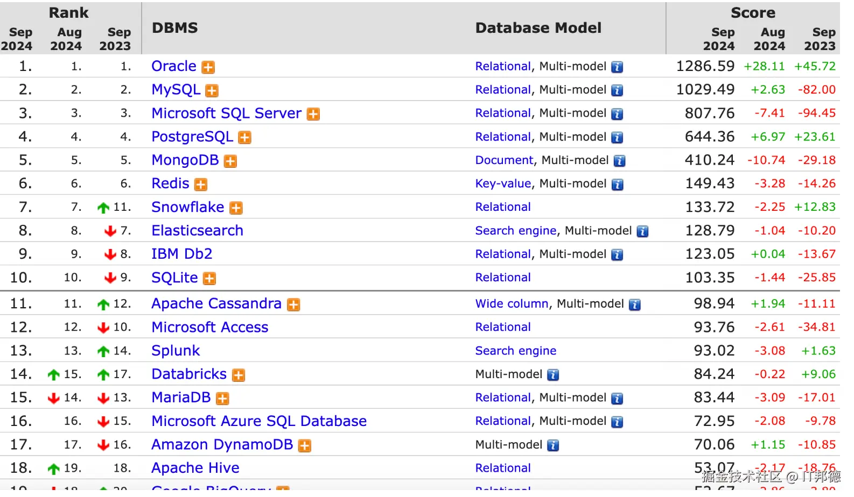
Task: Open the Elasticsearch DBMS link
Action: click(x=197, y=231)
